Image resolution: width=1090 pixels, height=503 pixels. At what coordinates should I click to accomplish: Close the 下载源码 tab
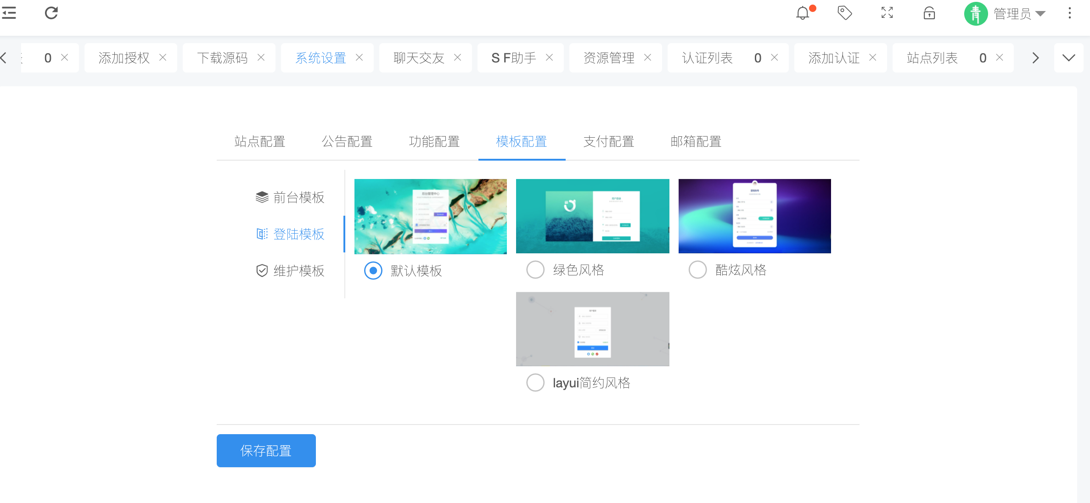pos(261,57)
